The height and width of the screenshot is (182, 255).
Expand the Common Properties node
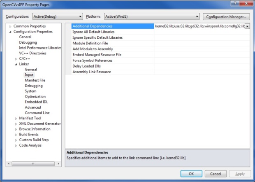tap(10, 26)
